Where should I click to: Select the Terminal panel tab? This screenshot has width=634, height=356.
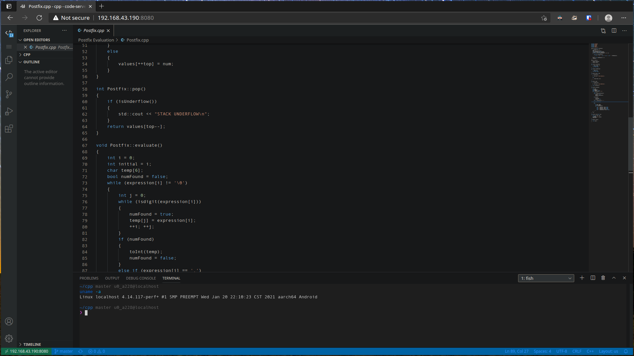pyautogui.click(x=171, y=278)
